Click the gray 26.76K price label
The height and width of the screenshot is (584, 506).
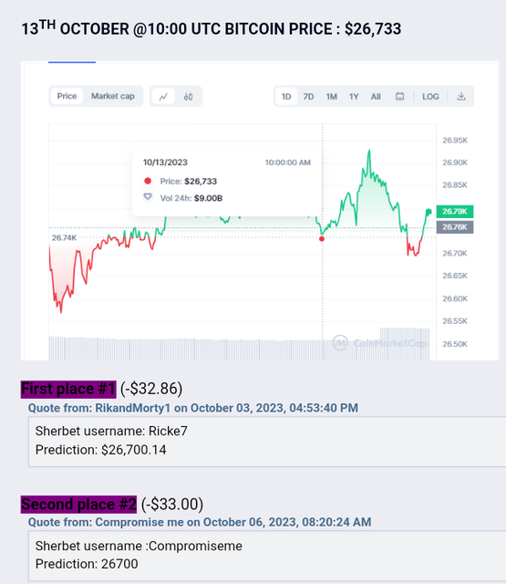(x=455, y=227)
